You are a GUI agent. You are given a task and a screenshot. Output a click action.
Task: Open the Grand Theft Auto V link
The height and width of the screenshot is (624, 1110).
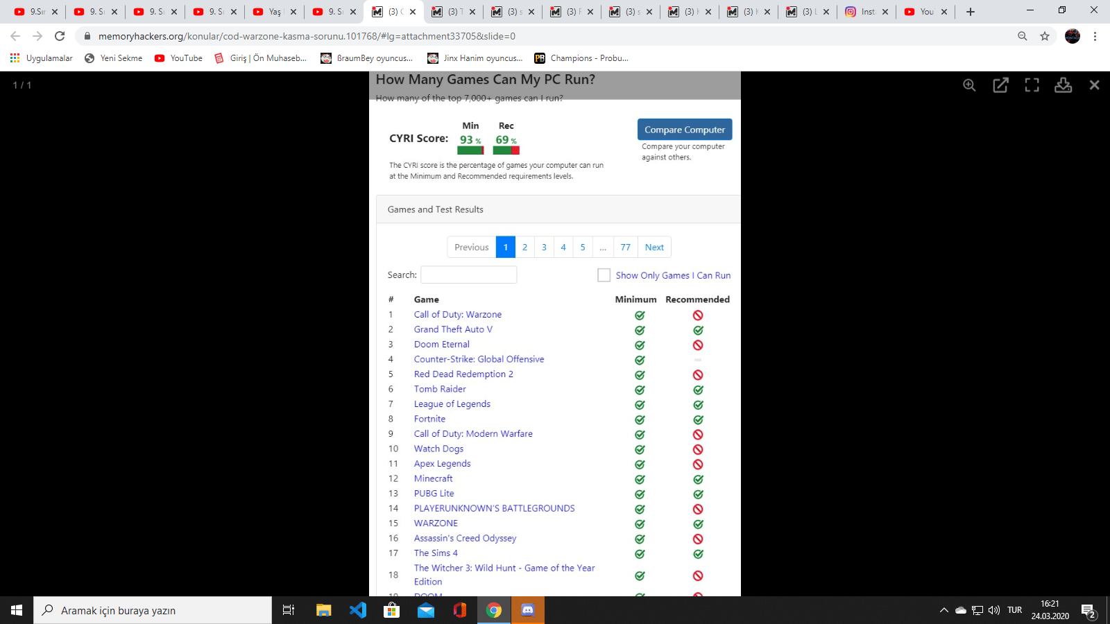[x=453, y=329]
